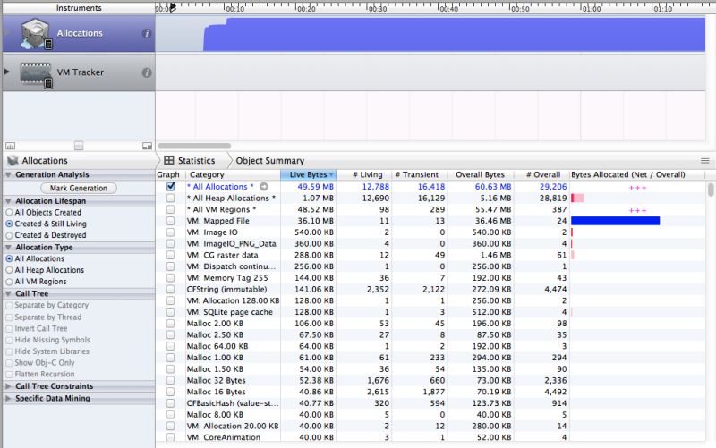Screen dimensions: 716x448
Task: Open the Object Summary breadcrumb
Action: pyautogui.click(x=270, y=161)
